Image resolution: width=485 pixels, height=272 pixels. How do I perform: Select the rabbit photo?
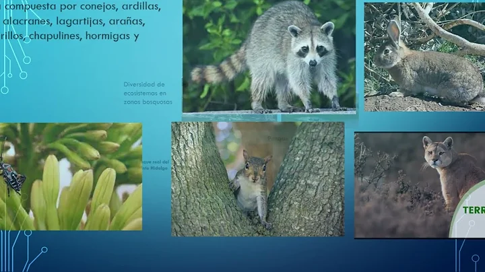[x=424, y=57]
